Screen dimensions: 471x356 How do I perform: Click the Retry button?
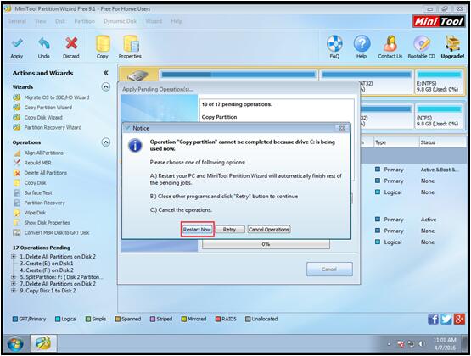point(229,230)
